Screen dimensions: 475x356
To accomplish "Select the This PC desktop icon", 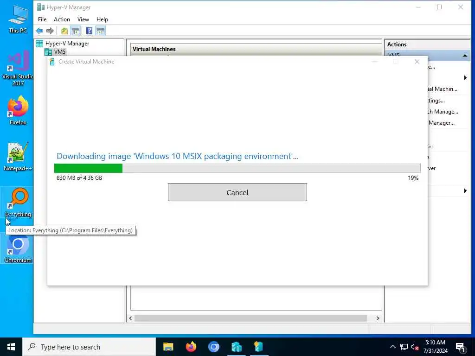I will pyautogui.click(x=18, y=19).
